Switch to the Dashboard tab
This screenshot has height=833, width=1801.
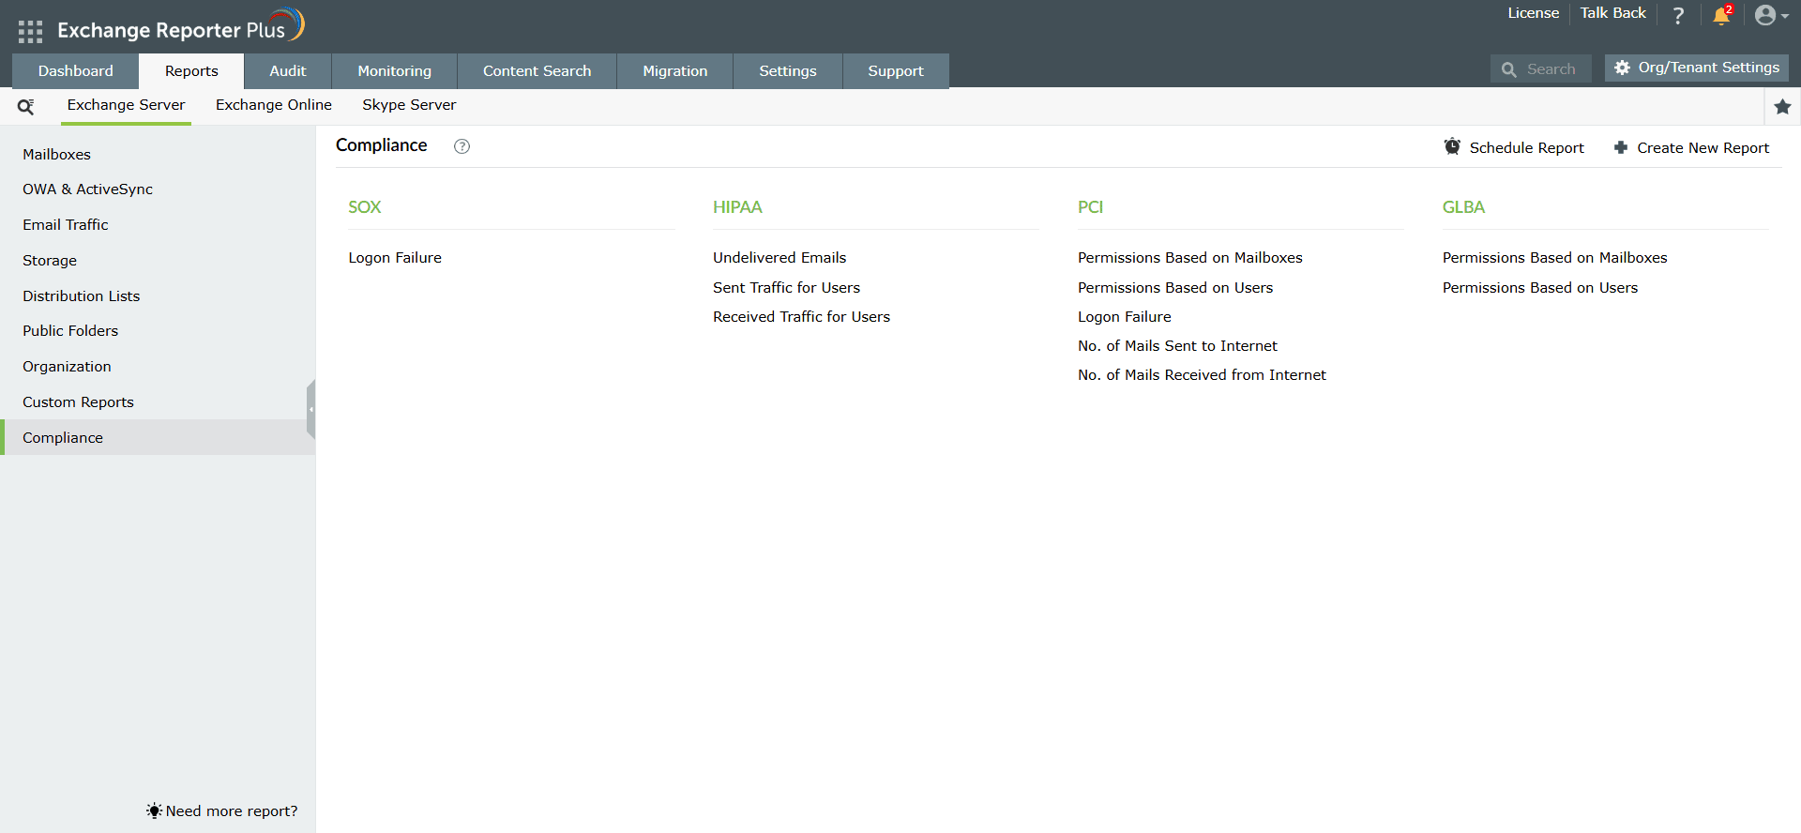click(x=76, y=71)
